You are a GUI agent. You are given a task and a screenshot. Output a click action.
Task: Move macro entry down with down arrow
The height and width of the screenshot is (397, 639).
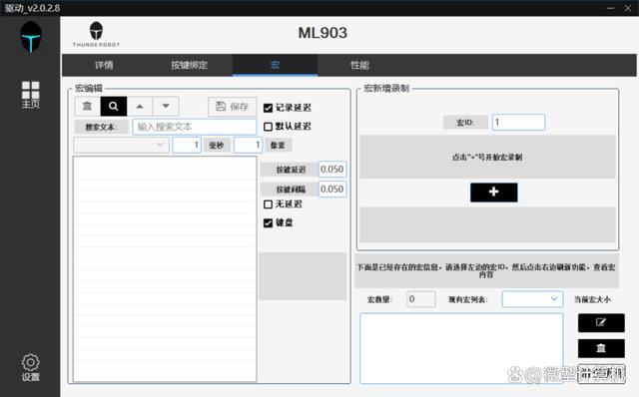pyautogui.click(x=166, y=107)
